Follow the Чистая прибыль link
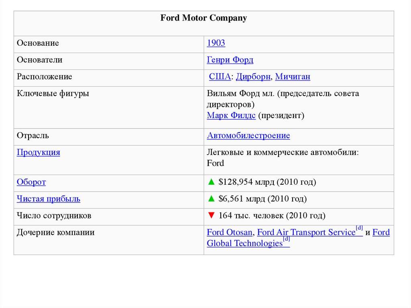 (x=49, y=199)
